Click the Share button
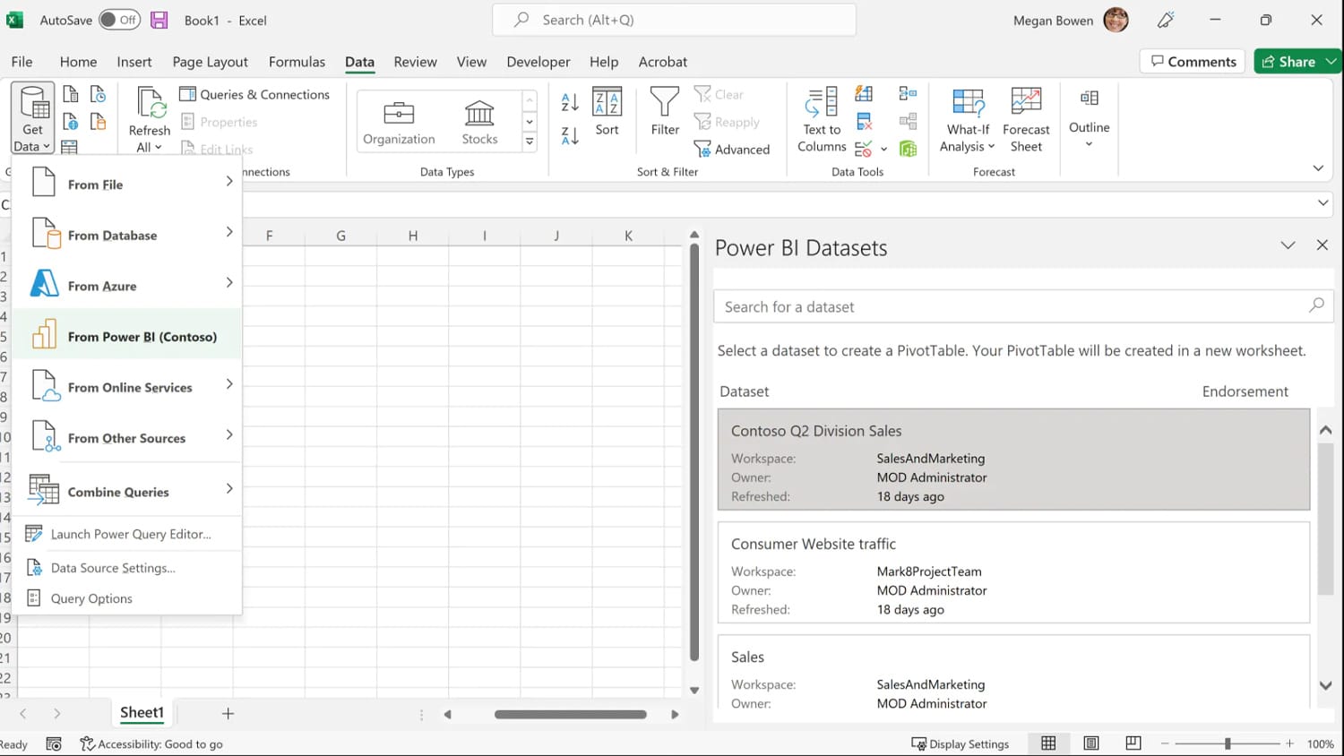 click(1288, 61)
